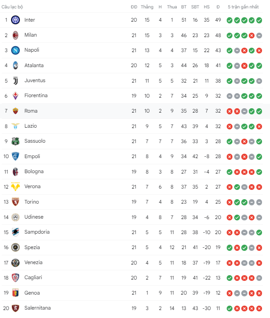Click the Juventus logo icon
The height and width of the screenshot is (318, 270).
15,80
